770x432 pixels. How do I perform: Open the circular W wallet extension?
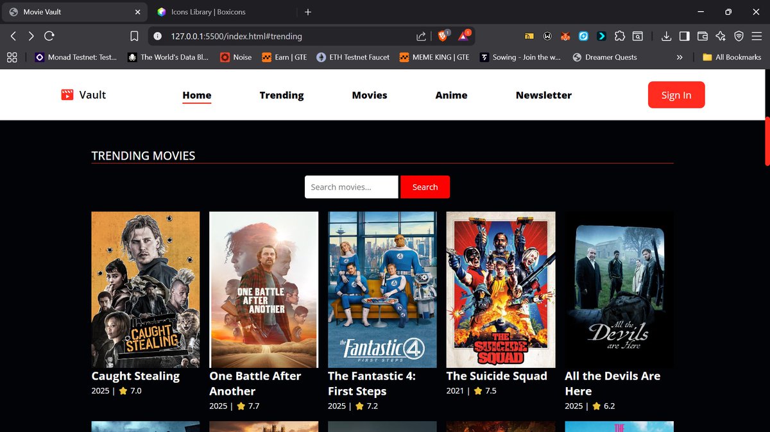tap(548, 37)
